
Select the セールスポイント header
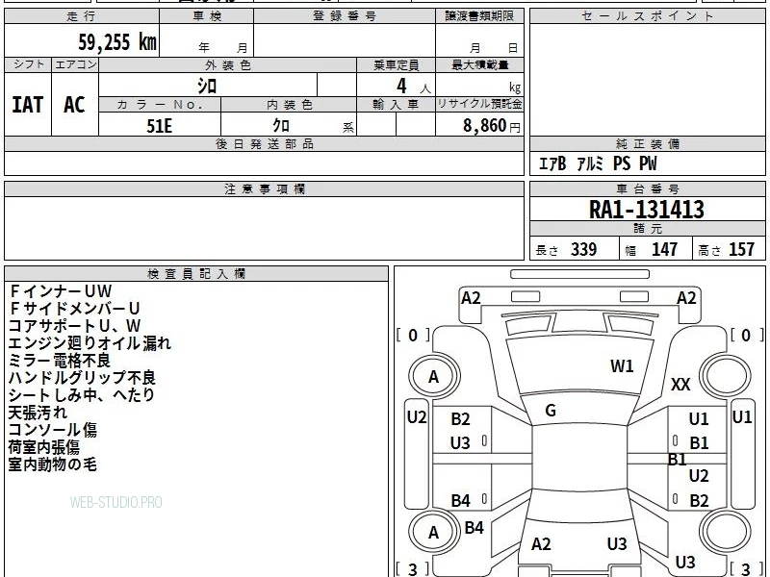[647, 16]
